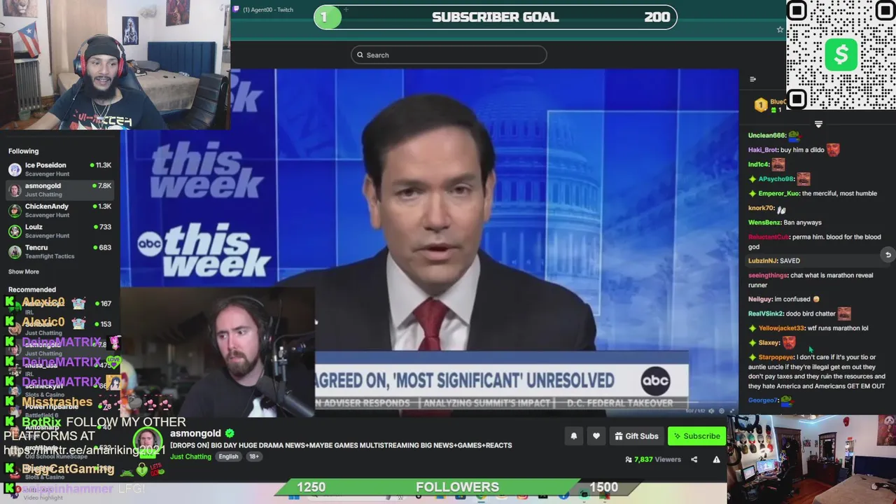The height and width of the screenshot is (504, 896).
Task: Click the green Subscribe button
Action: click(x=696, y=436)
